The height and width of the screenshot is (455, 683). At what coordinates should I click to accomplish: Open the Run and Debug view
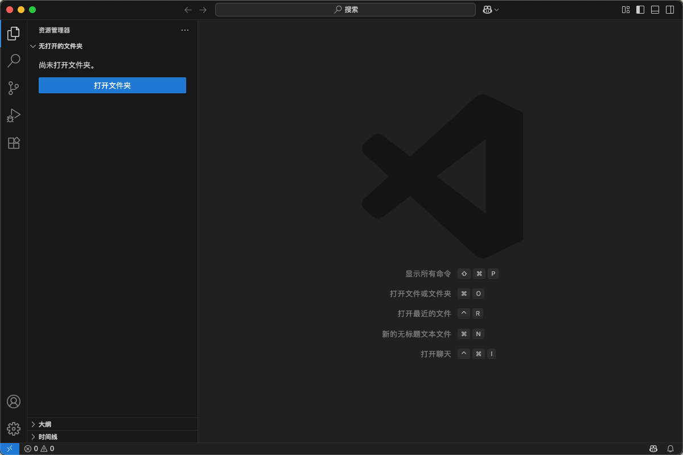click(x=14, y=115)
